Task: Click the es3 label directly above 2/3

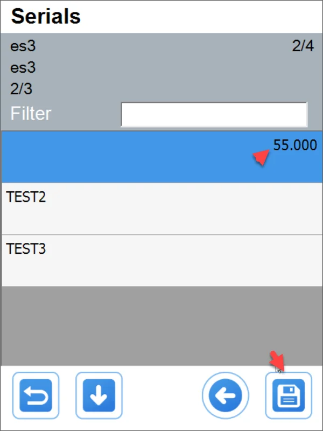Action: click(23, 68)
